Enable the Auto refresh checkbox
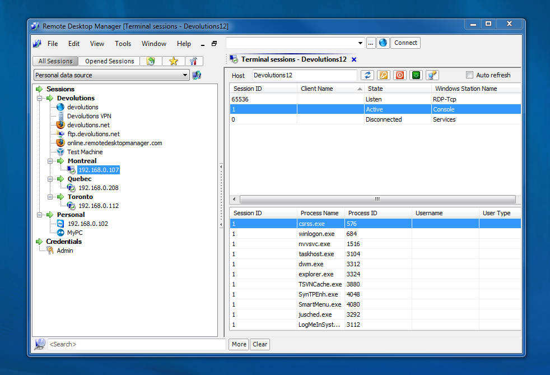Viewport: 550px width, 375px height. [x=470, y=75]
